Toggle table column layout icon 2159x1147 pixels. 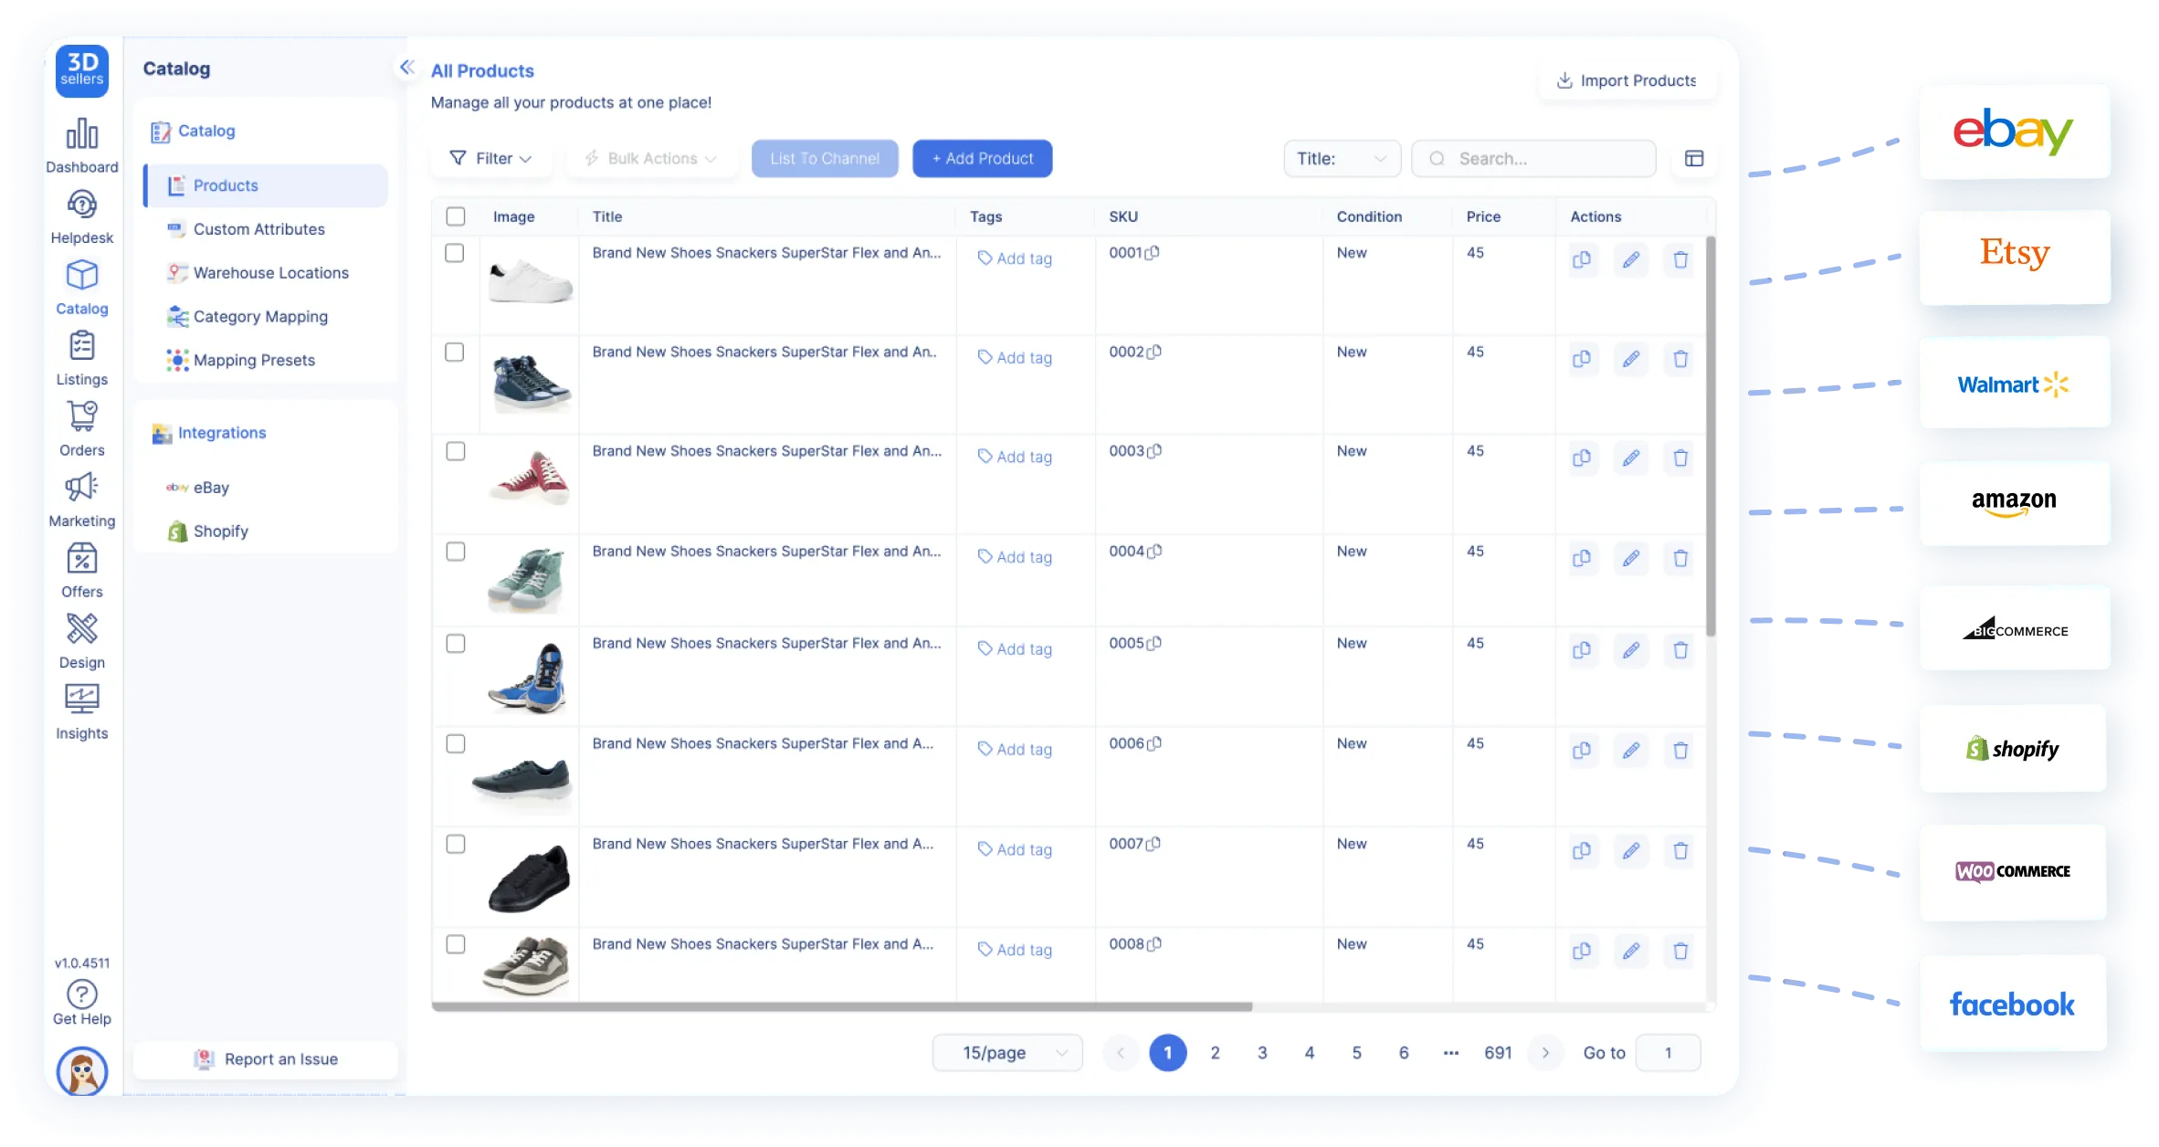coord(1694,159)
